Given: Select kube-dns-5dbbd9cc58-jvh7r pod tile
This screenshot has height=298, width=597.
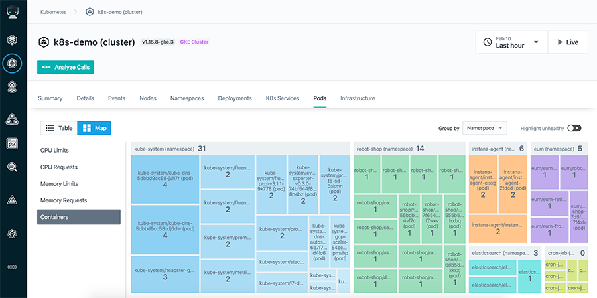Looking at the screenshot, I should [x=165, y=179].
